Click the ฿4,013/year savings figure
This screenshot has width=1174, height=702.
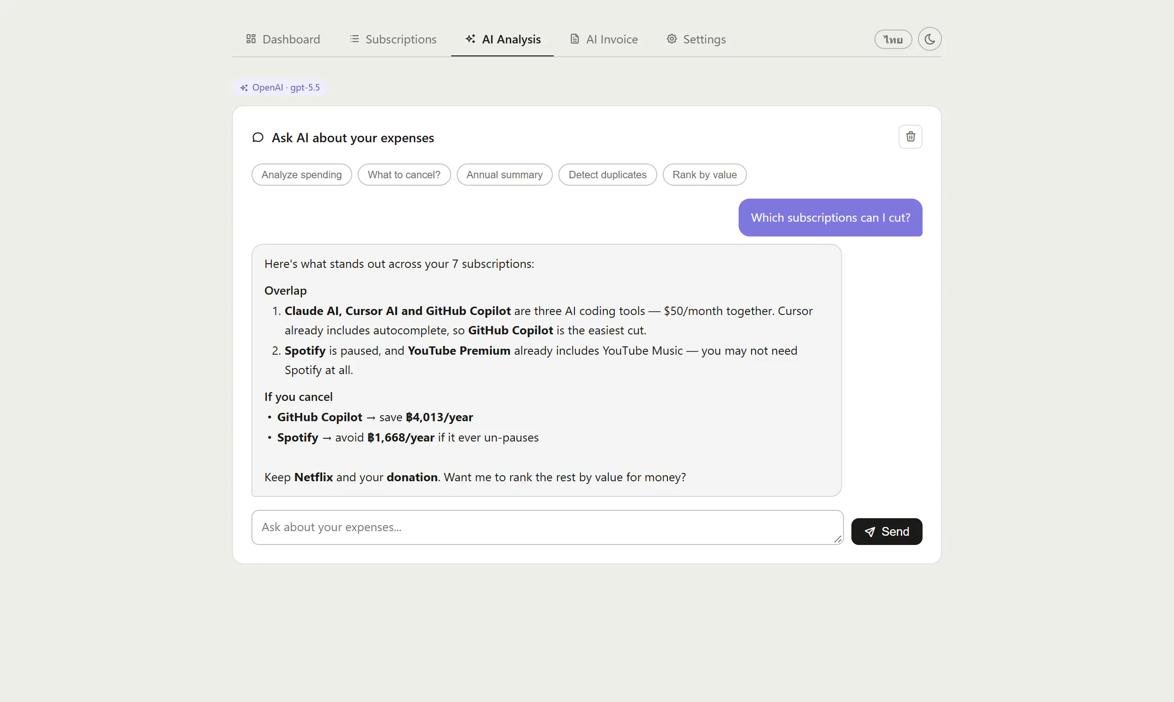click(439, 417)
